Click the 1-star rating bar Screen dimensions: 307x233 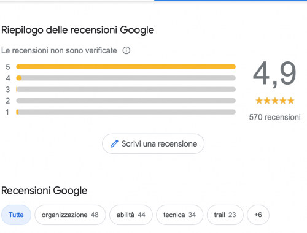tap(126, 112)
